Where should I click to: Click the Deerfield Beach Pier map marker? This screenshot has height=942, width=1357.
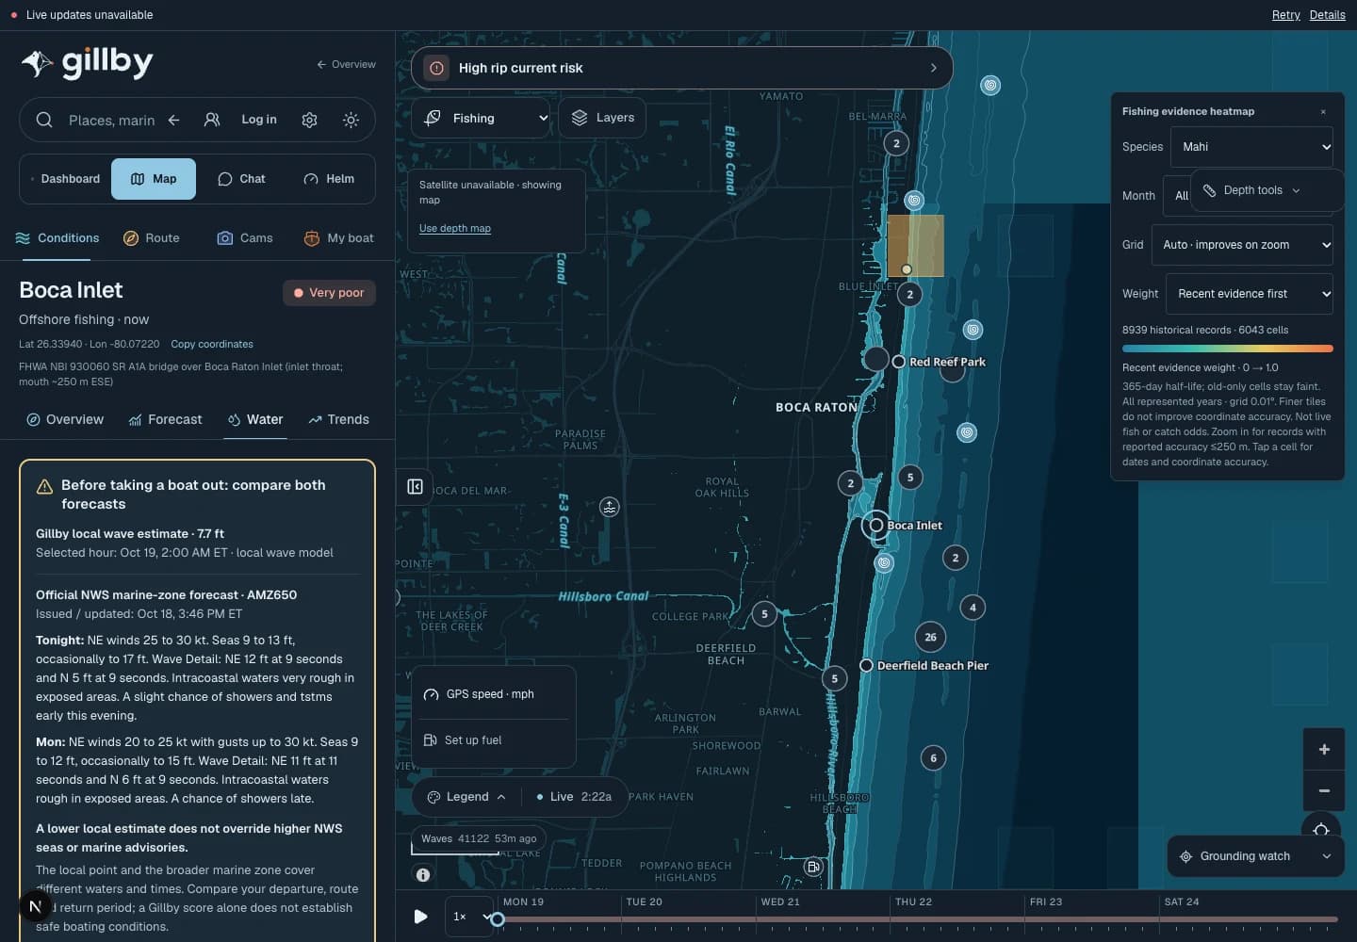coord(866,665)
